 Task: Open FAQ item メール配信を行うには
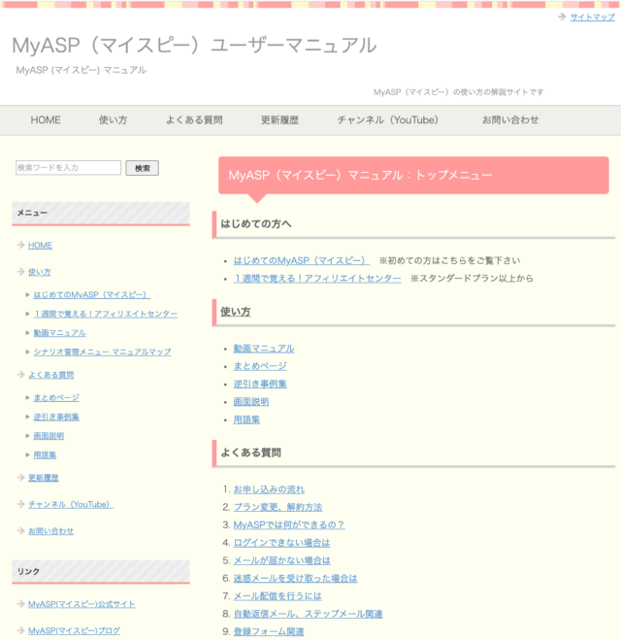(x=278, y=596)
